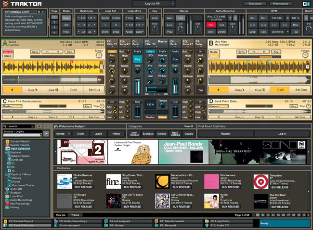Screen dimensions: 313x230
Task: Switch to the Charts tab
Action: 80,134
